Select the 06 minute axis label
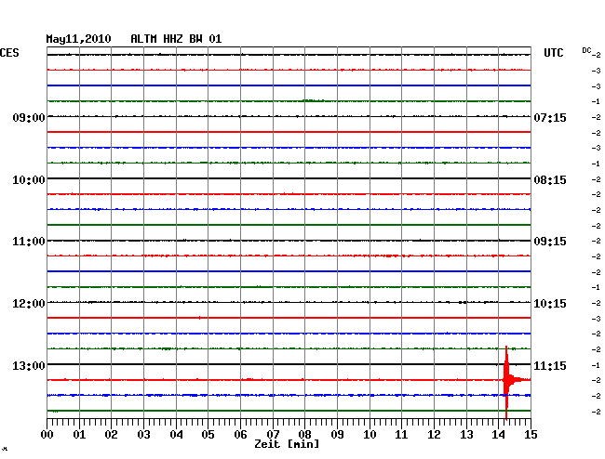Image resolution: width=605 pixels, height=459 pixels. click(x=240, y=435)
